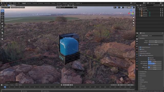164x92 pixels.
Task: Open the Window menu
Action: pos(15,3)
